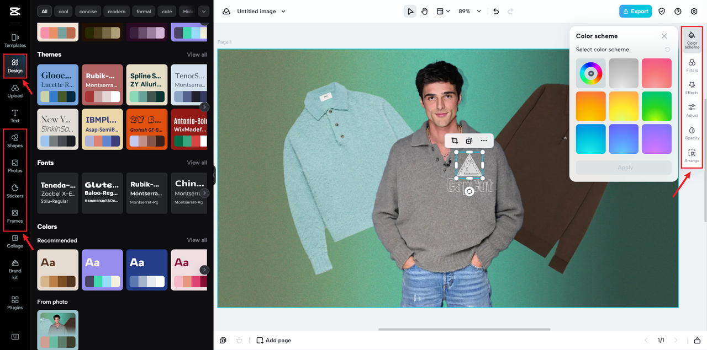
Task: Open the help question-mark icon
Action: [x=678, y=11]
